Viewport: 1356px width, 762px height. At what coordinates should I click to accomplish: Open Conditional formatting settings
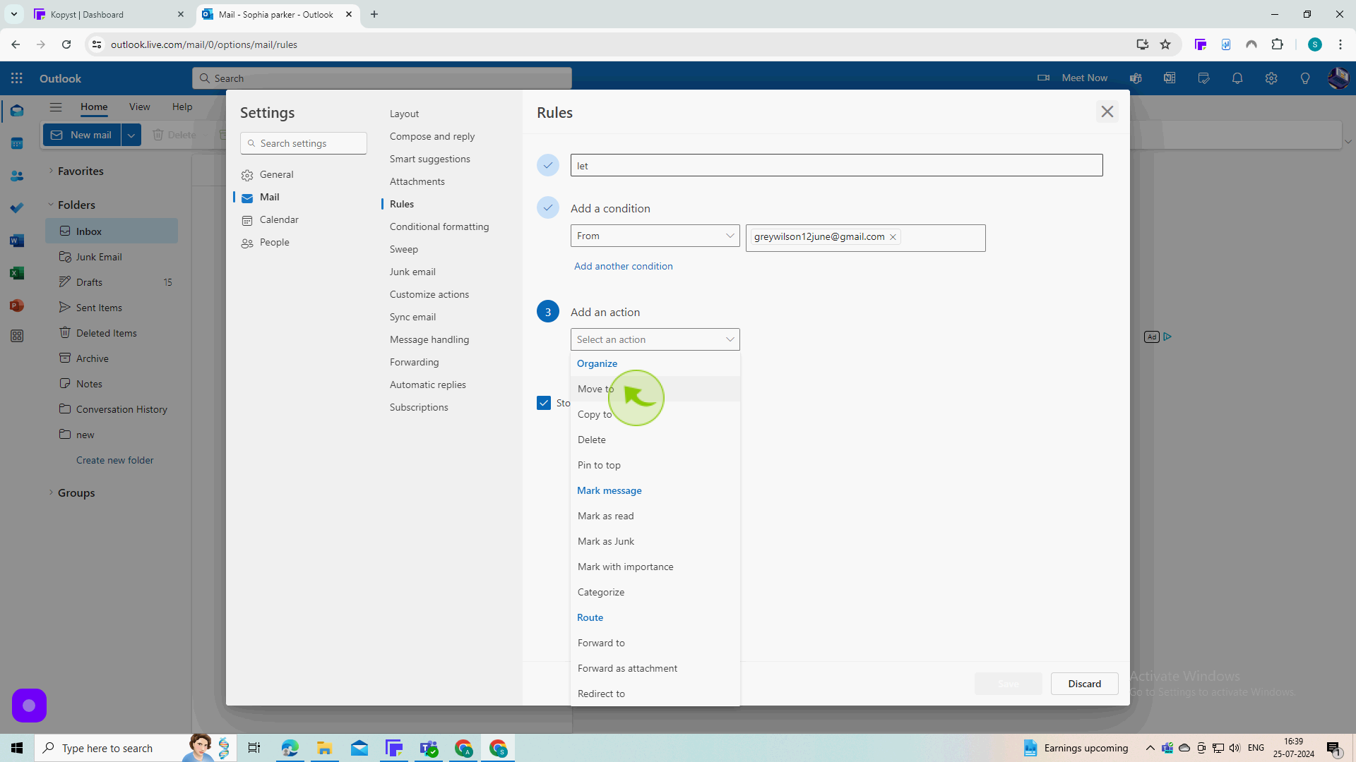(x=439, y=226)
